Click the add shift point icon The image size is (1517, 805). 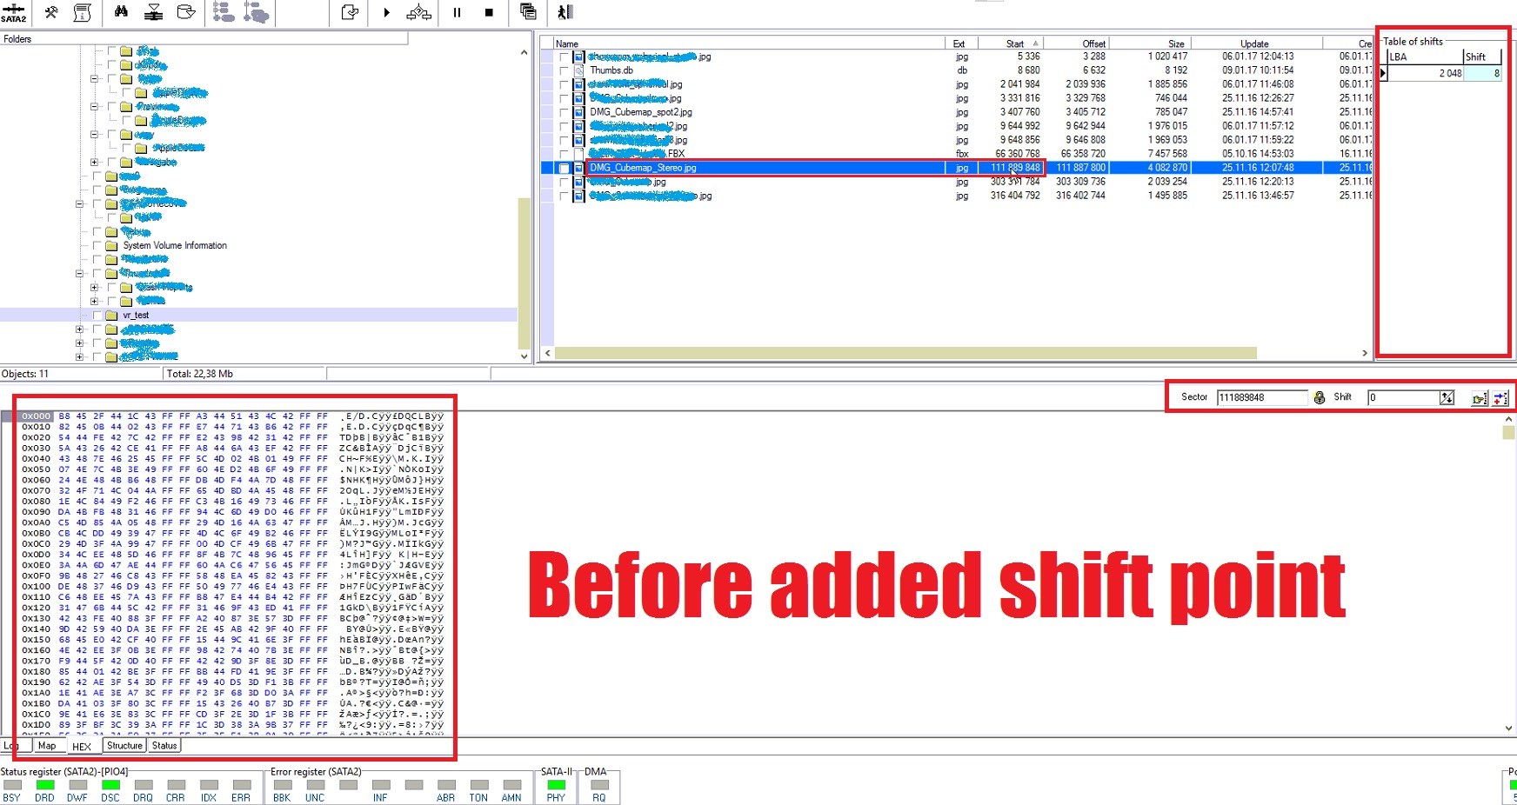pos(1500,398)
